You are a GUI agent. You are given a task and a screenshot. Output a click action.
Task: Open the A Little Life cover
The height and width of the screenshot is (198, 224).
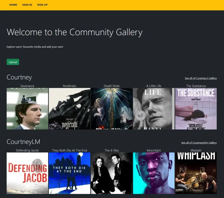(x=154, y=108)
